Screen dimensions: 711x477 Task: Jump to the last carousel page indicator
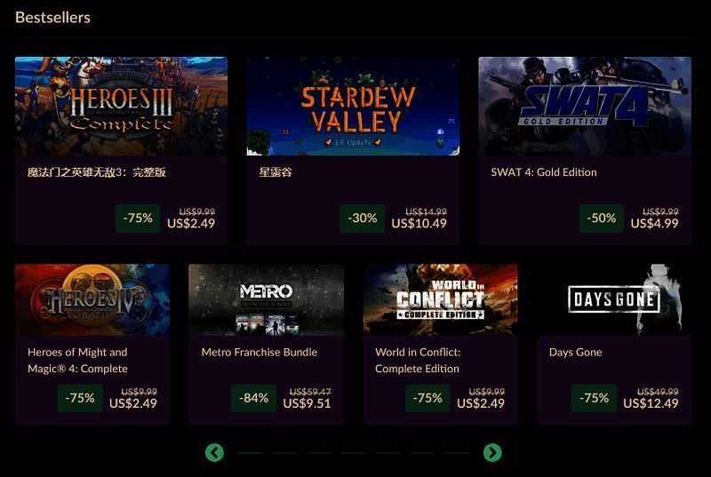pos(457,453)
